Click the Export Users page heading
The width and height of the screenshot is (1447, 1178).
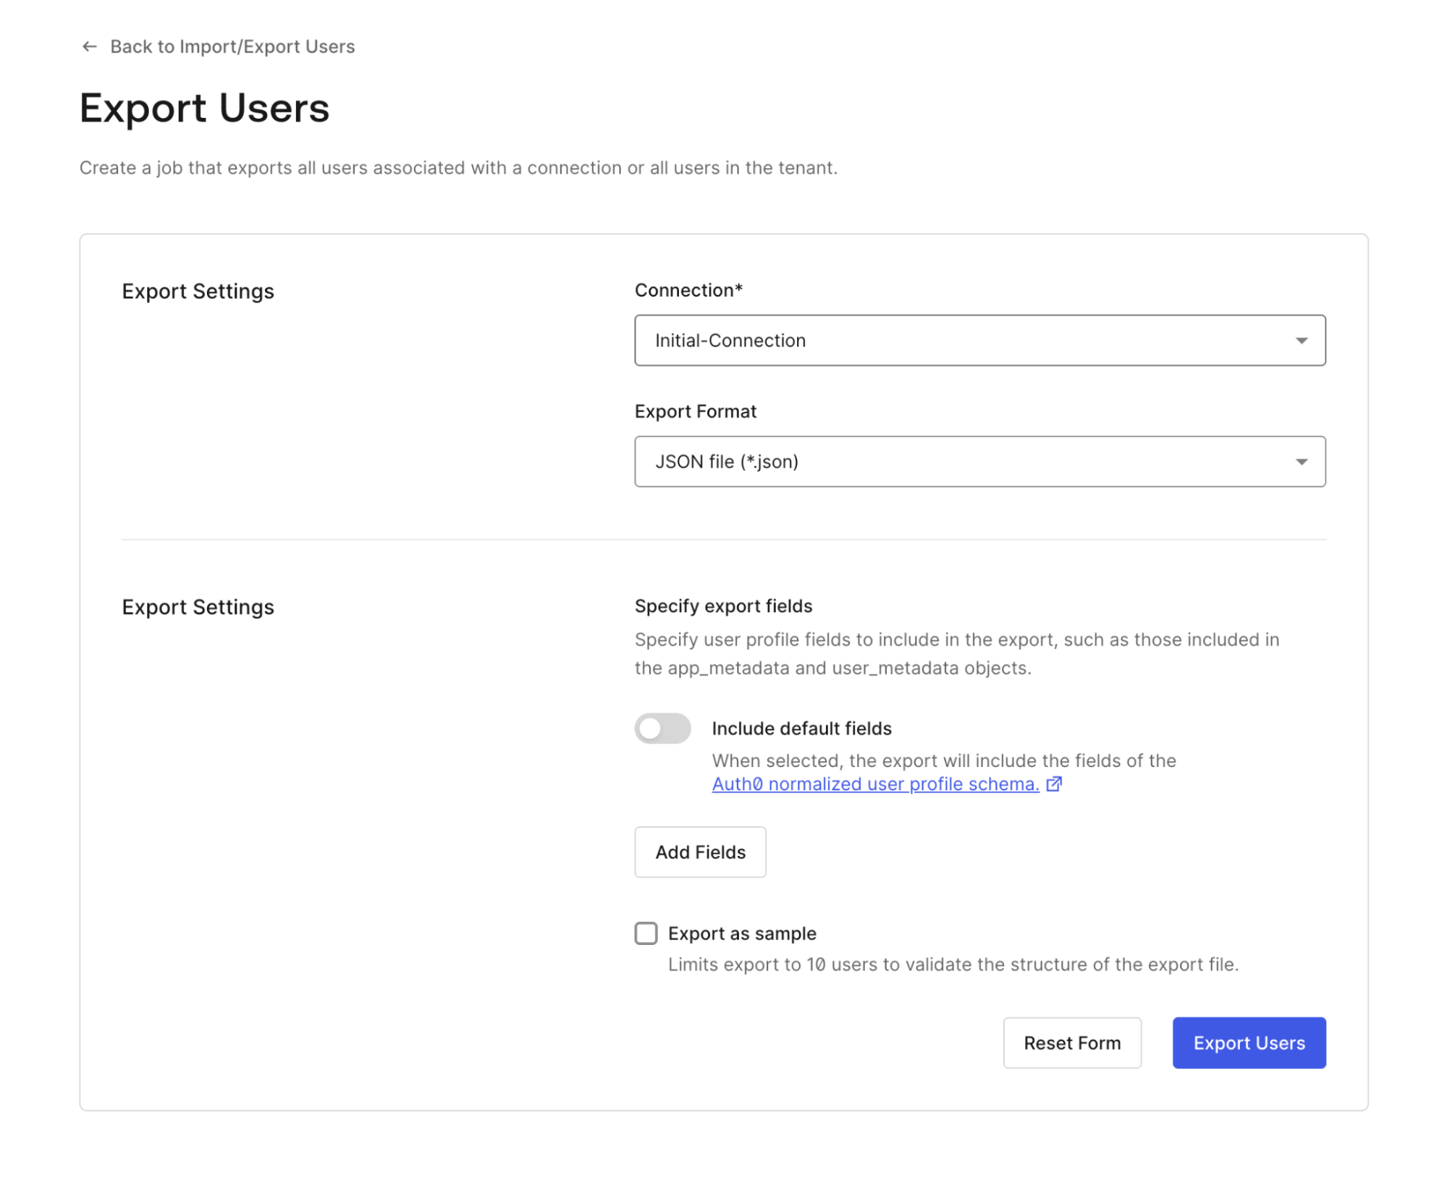(x=204, y=109)
